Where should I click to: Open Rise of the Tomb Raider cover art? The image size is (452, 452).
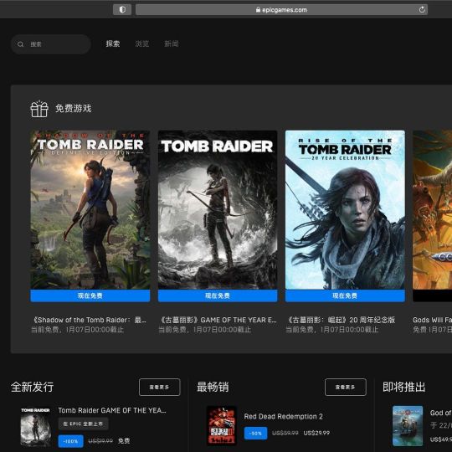pos(345,210)
